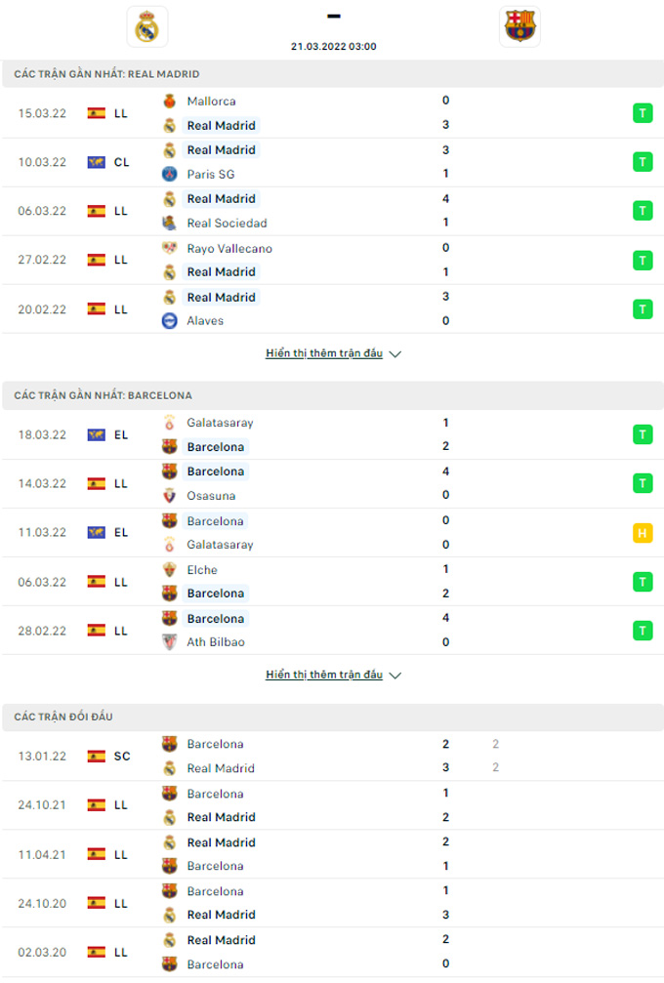Open the 13.01.22 Super Cup match row
664x983 pixels.
332,757
